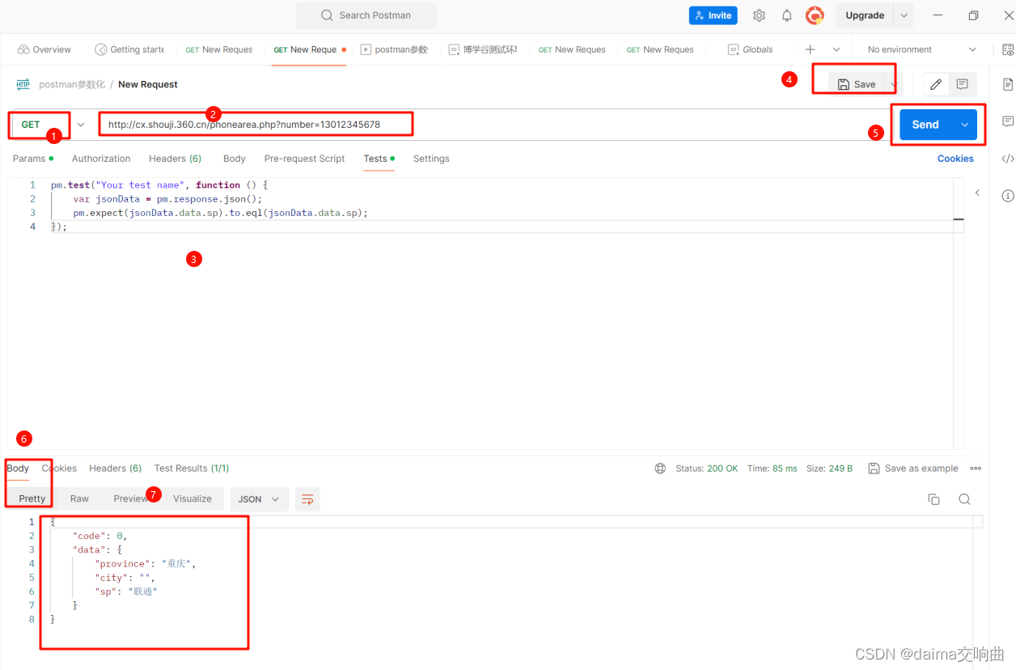Viewport: 1016px width, 670px height.
Task: Switch to the Authorization tab
Action: [x=101, y=159]
